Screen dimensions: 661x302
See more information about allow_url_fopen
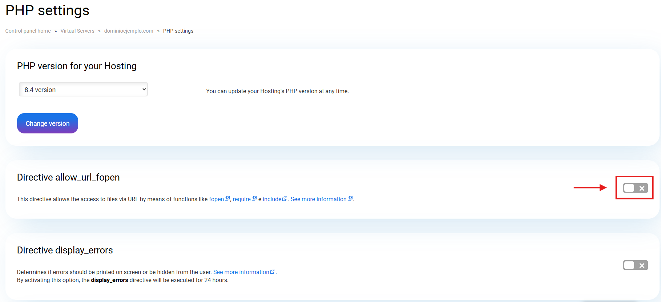pos(318,199)
